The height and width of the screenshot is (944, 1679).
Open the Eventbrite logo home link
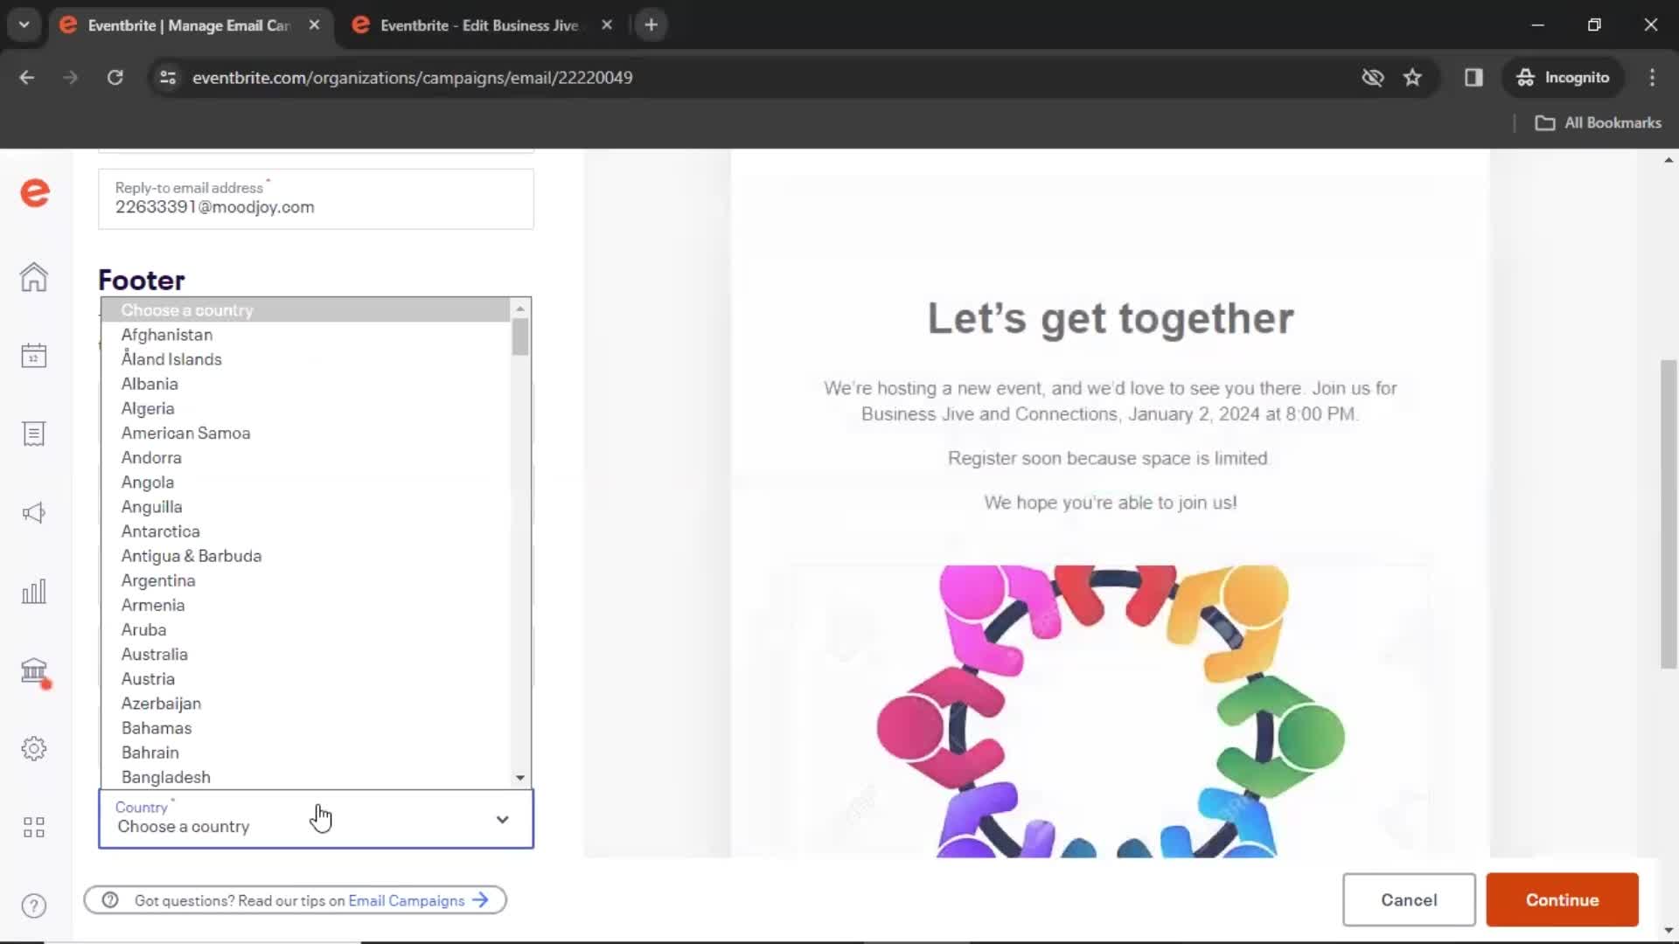35,192
